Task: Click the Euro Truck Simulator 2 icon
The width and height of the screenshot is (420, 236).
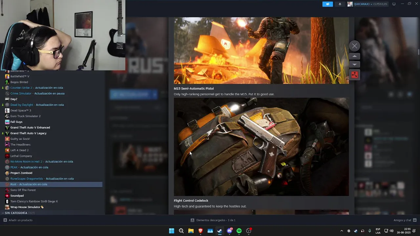Action: pyautogui.click(x=7, y=116)
